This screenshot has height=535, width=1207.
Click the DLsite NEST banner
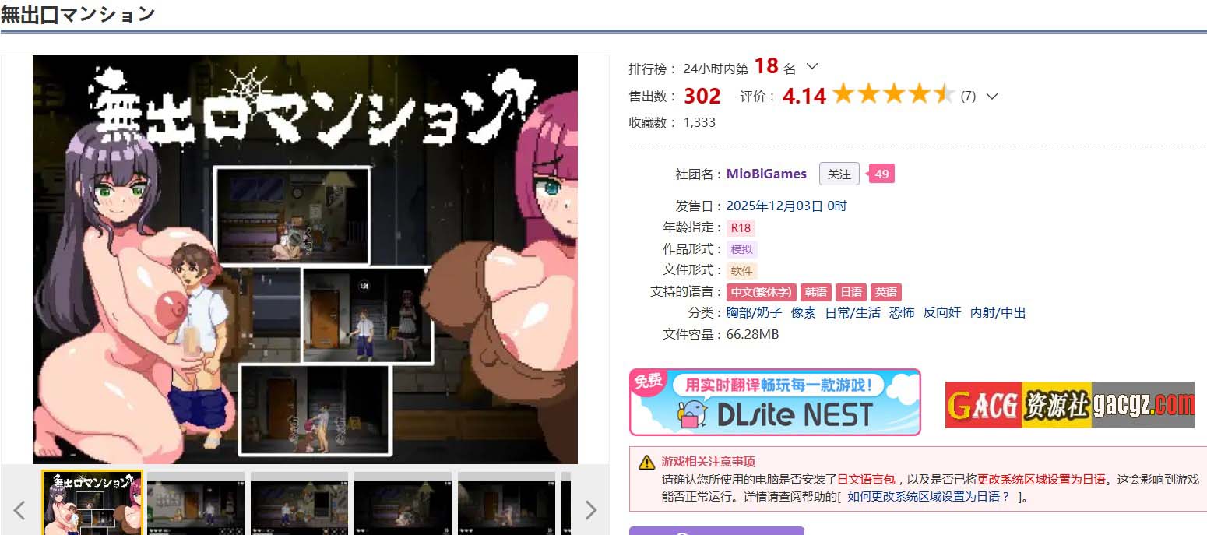[x=774, y=402]
